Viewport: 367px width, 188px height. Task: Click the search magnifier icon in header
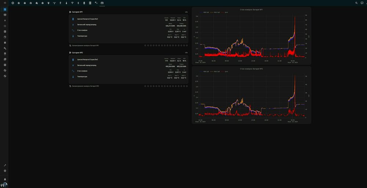(x=356, y=3)
